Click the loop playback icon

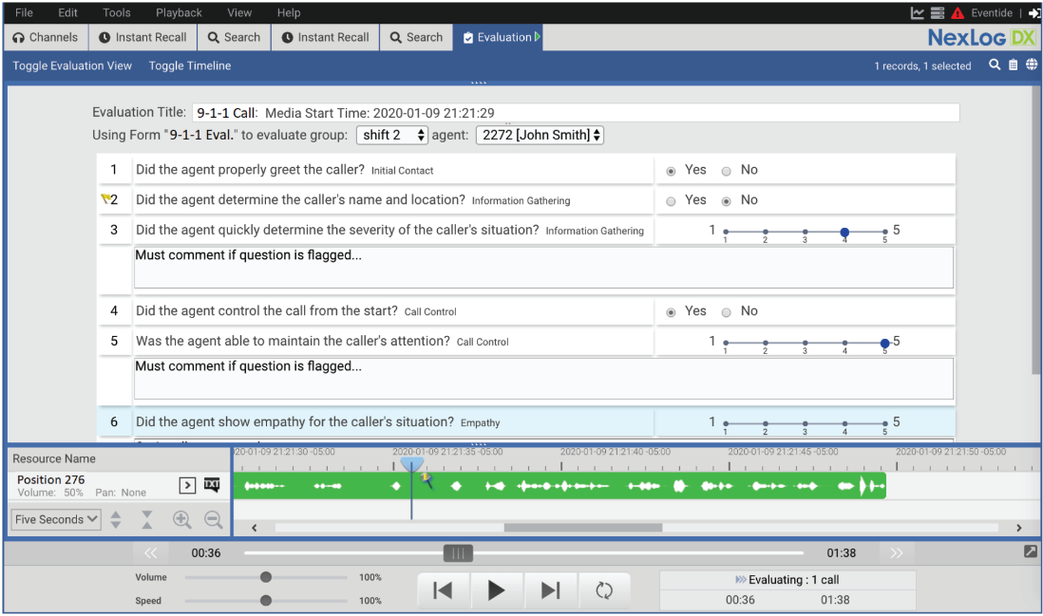point(604,590)
